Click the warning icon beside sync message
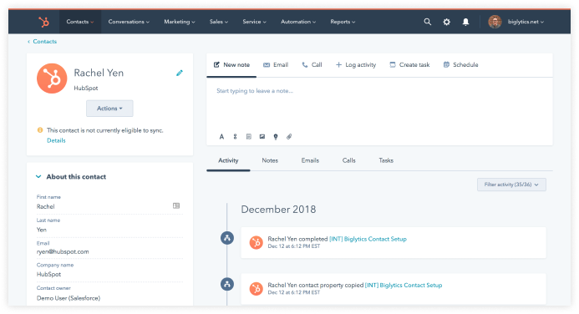The image size is (579, 314). 40,130
